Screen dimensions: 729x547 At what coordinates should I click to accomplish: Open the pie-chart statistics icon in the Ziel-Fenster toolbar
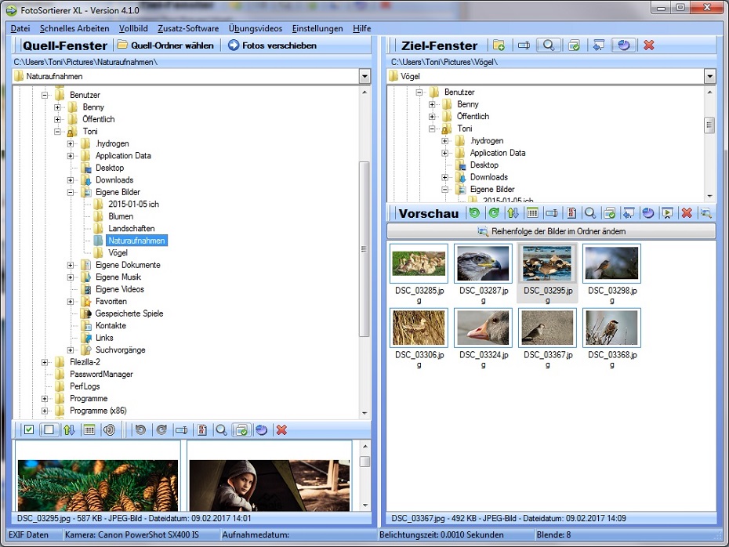pos(623,45)
